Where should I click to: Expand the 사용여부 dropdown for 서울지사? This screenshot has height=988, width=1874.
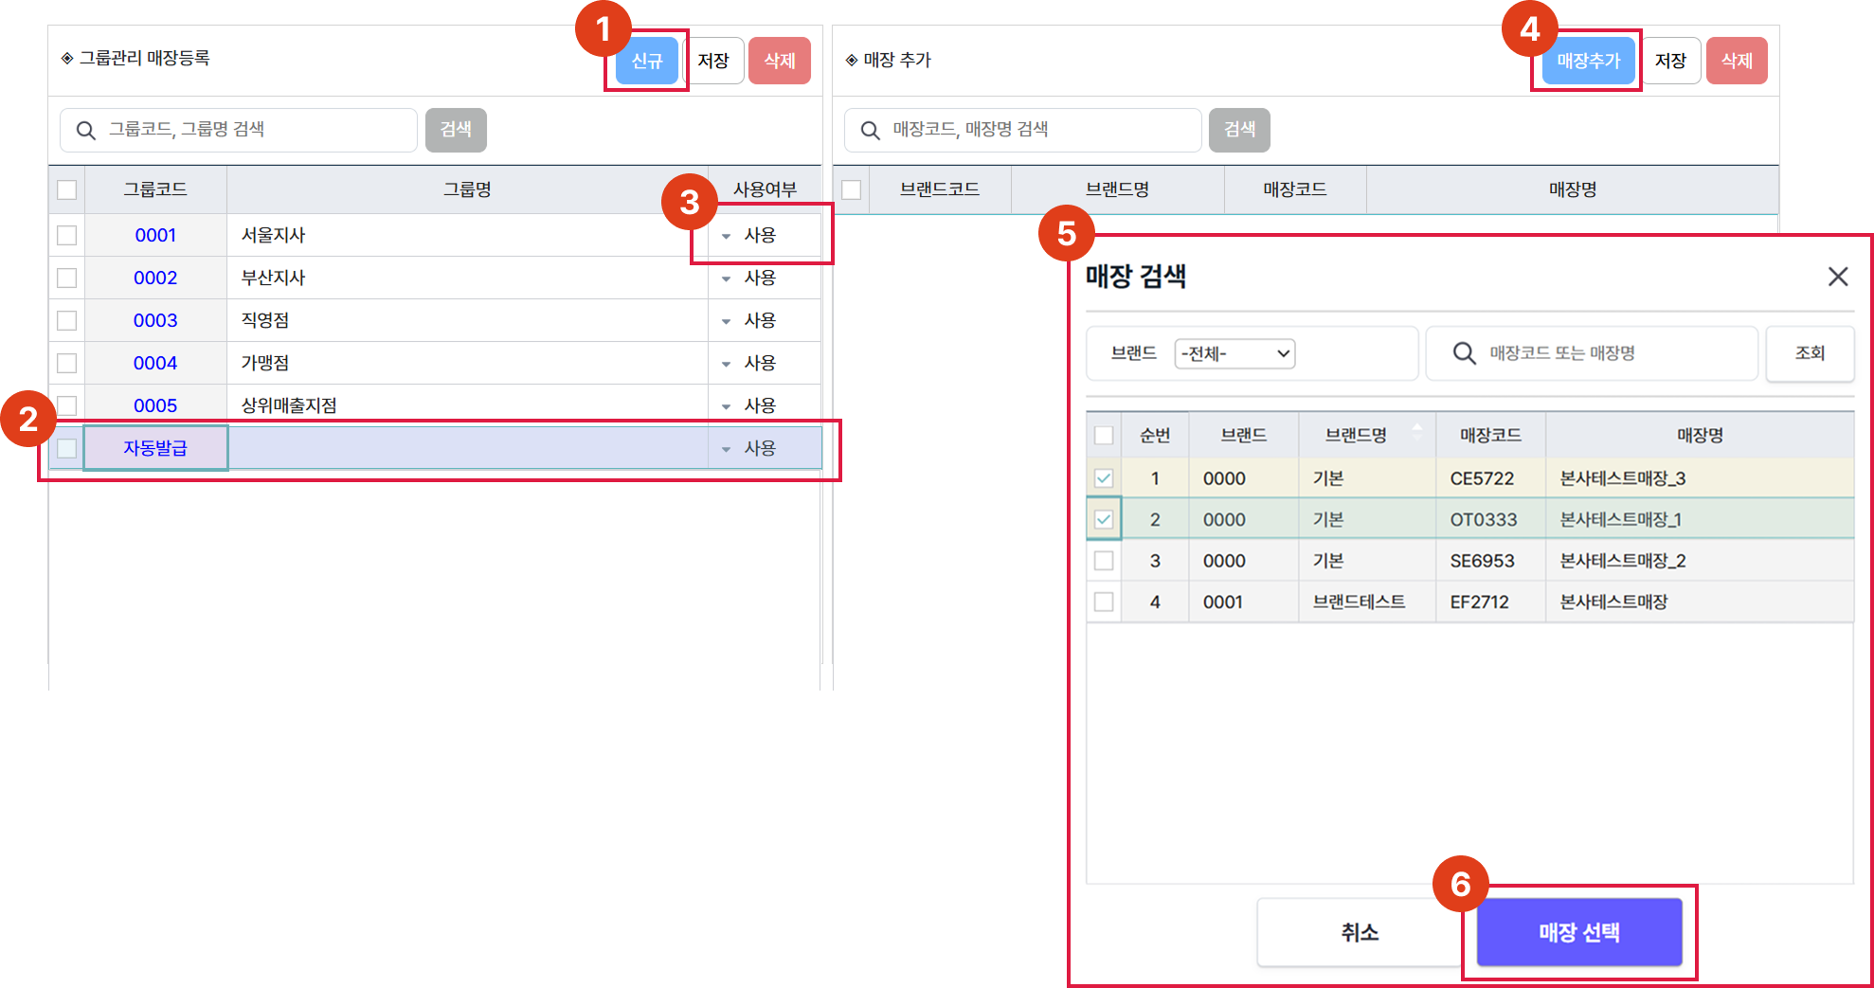tap(727, 236)
